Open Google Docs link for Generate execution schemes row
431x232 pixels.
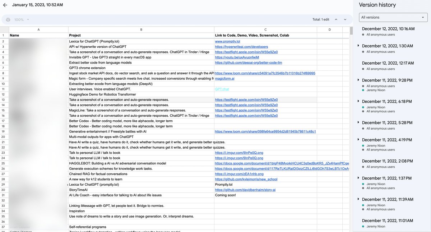[x=282, y=168]
